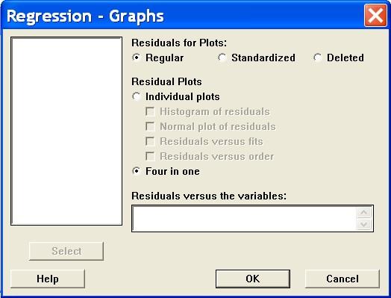Click the down arrow in variables field scrollbar

364,224
